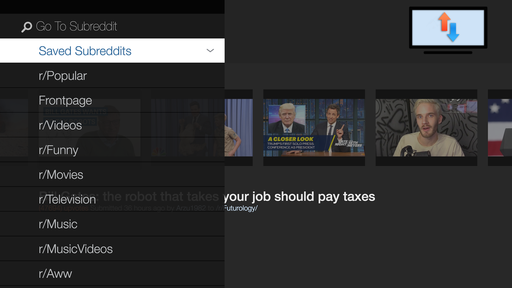Play the Seth Meyers Closer Look video
This screenshot has width=512, height=288.
(314, 127)
